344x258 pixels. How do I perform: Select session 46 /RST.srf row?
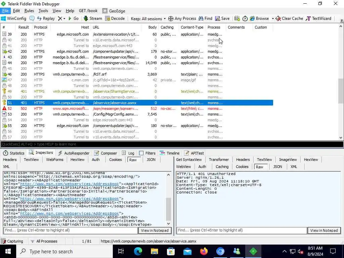(137, 74)
